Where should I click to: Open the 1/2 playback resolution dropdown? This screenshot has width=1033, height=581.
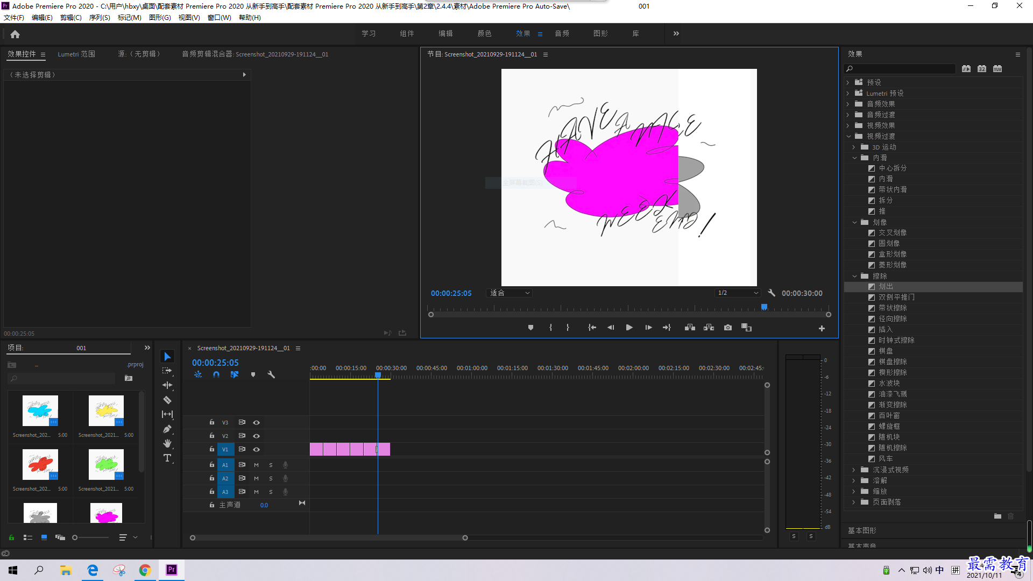(738, 293)
